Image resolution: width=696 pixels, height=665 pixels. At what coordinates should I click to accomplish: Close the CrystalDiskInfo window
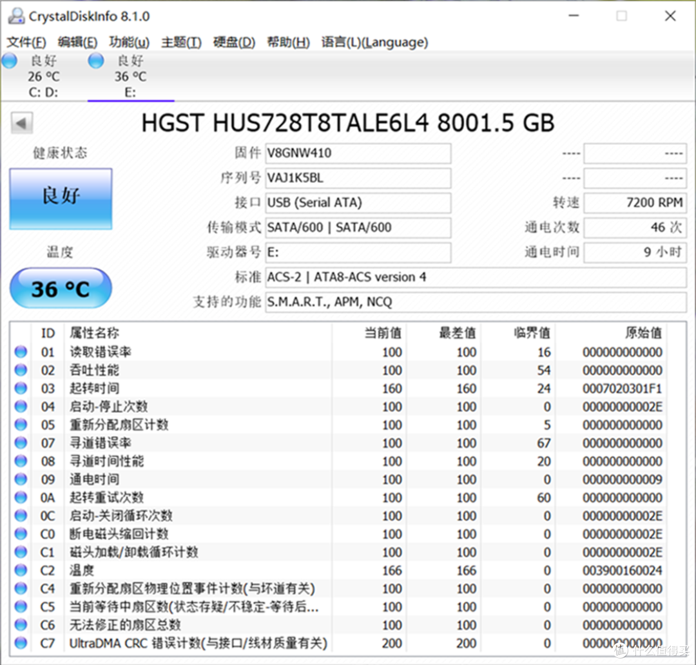(x=670, y=16)
